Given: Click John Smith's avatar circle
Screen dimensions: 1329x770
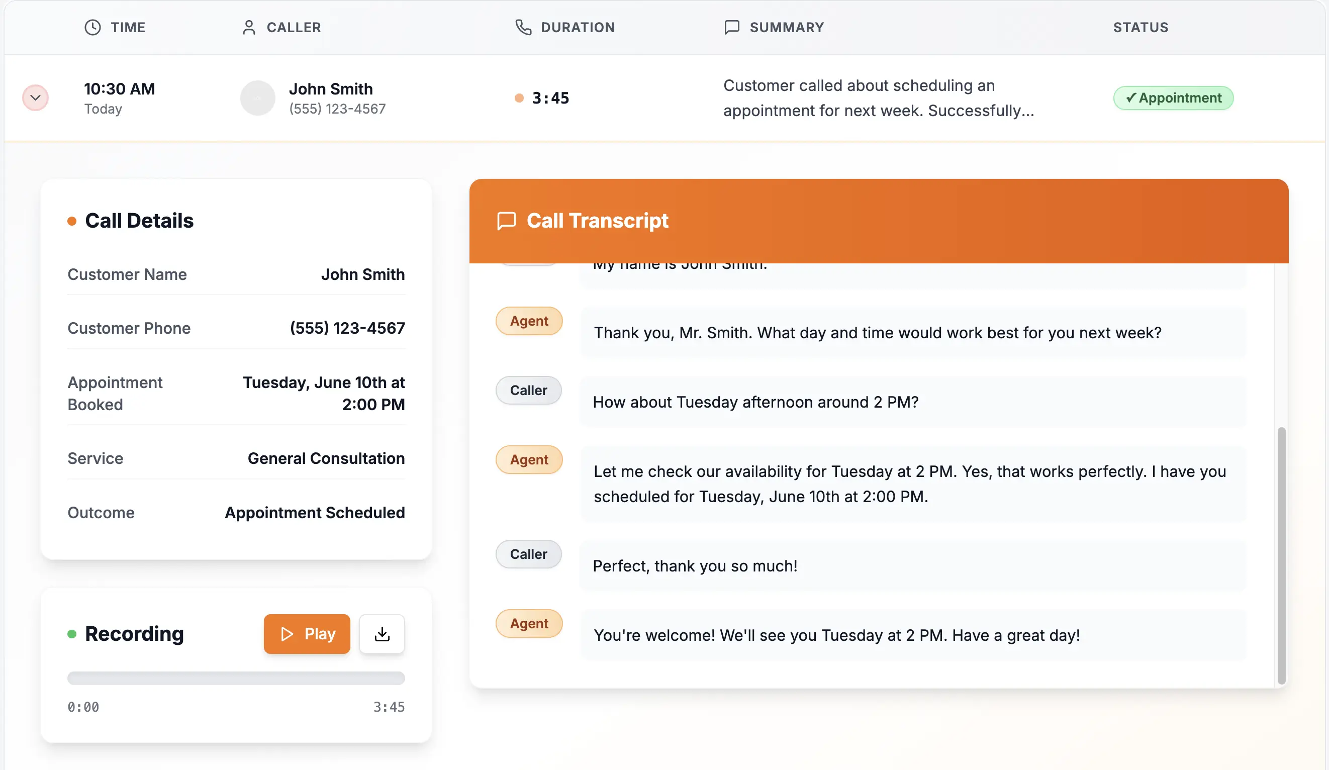Looking at the screenshot, I should pos(258,98).
